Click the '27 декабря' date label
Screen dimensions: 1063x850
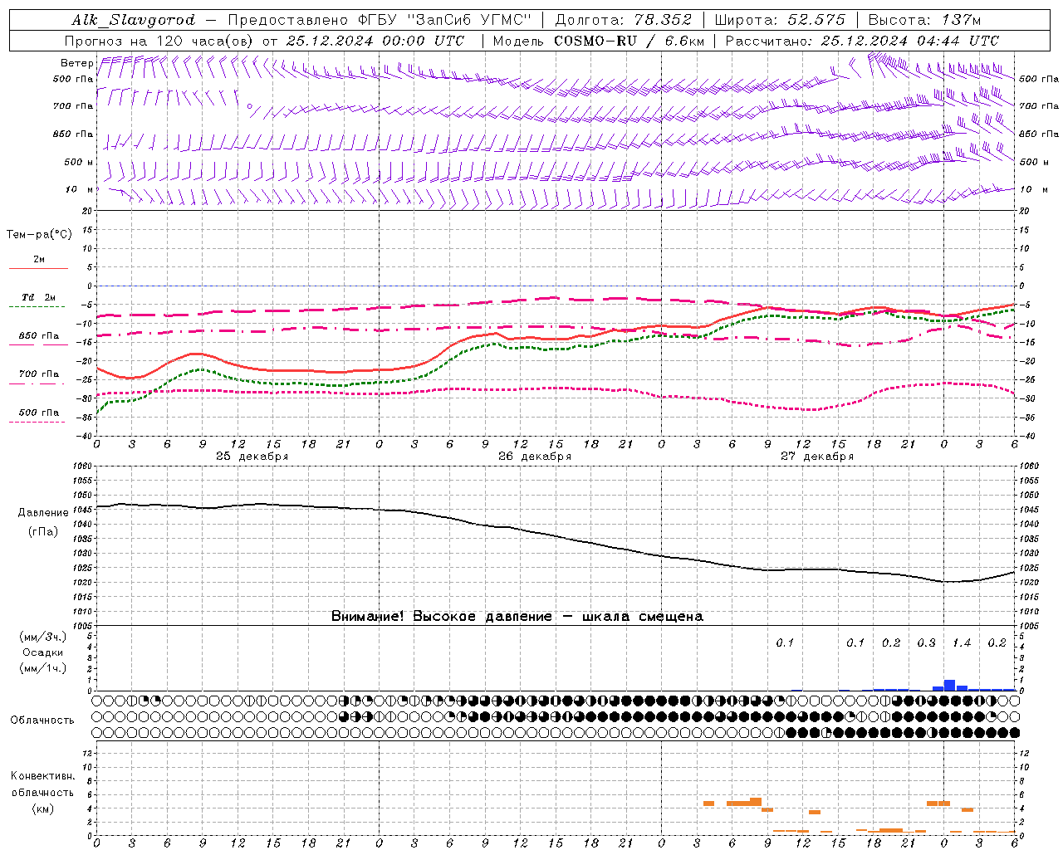click(817, 457)
